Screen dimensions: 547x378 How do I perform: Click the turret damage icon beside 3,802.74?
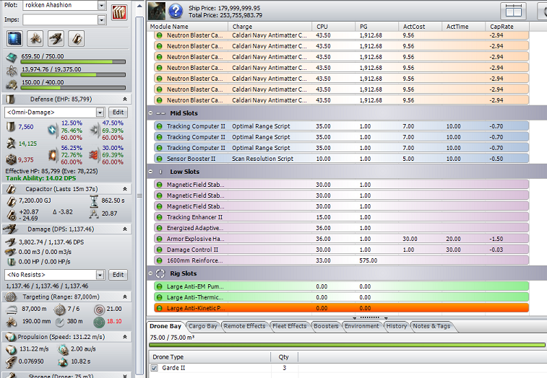coord(11,242)
